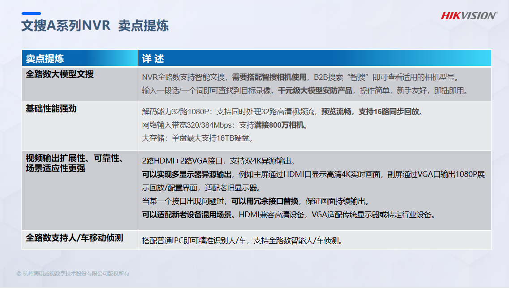Click bold text 可以实现多显示器异源输出

187,174
